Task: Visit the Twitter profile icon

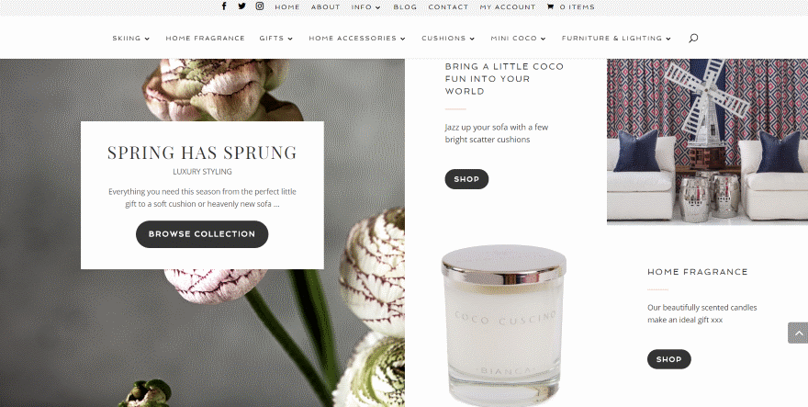Action: [241, 6]
